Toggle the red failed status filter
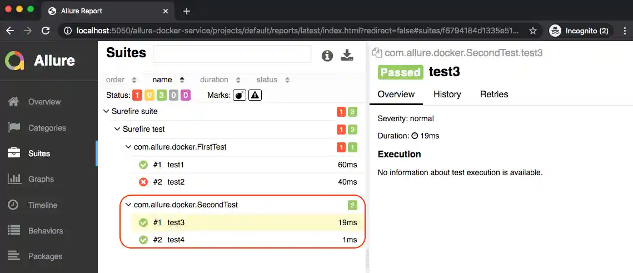The height and width of the screenshot is (273, 633). pyautogui.click(x=137, y=95)
